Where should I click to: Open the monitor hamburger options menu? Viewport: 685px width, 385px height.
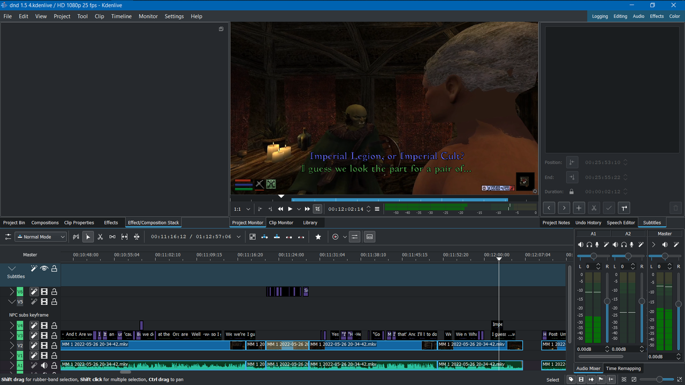click(x=377, y=209)
